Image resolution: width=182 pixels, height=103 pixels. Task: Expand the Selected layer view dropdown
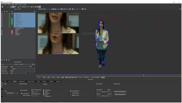point(44,9)
